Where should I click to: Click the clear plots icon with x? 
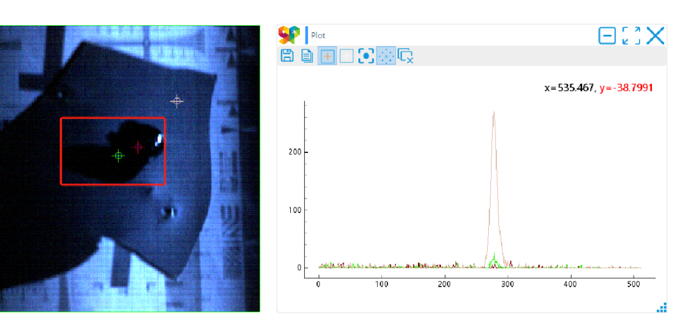point(406,56)
